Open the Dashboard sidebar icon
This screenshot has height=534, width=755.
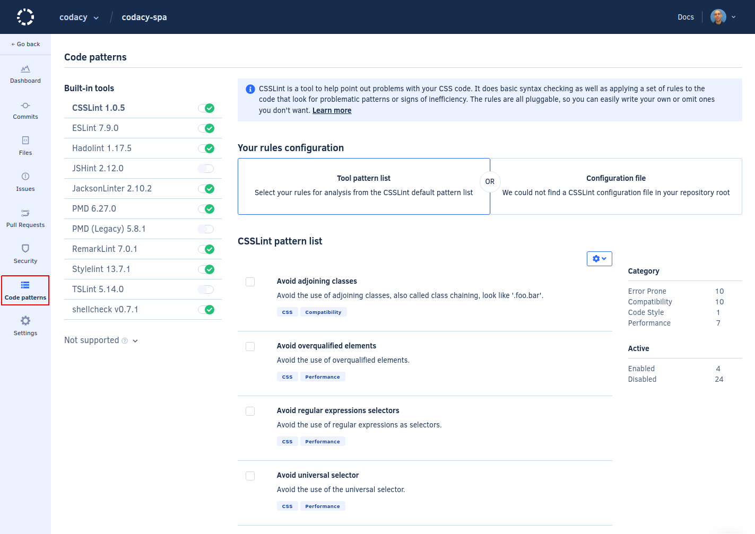(25, 69)
